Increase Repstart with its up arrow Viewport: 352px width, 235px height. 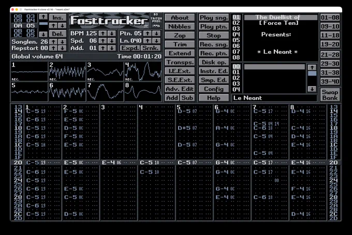53,48
